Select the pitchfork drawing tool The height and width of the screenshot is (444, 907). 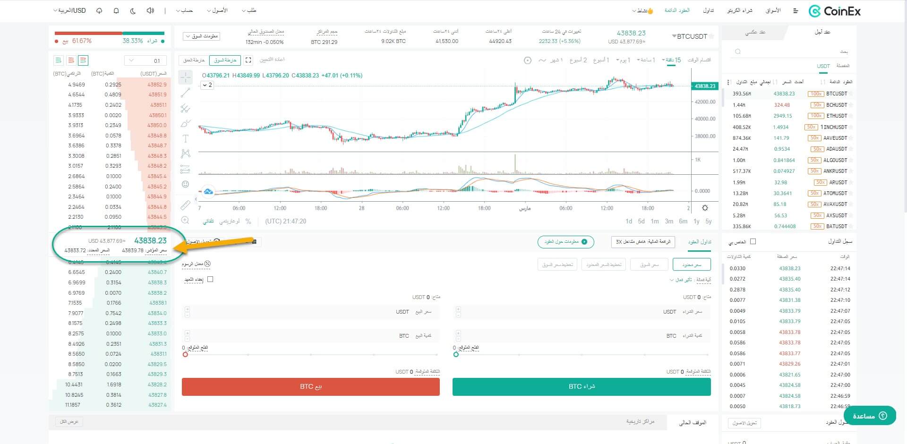click(x=185, y=108)
